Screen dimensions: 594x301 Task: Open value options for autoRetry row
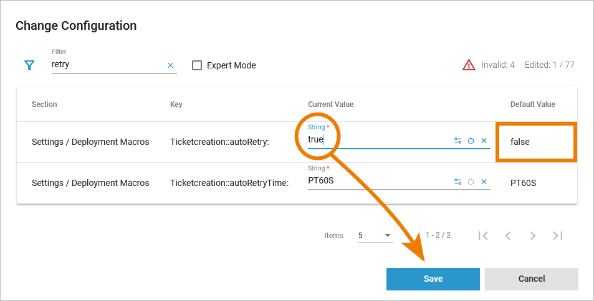point(457,141)
